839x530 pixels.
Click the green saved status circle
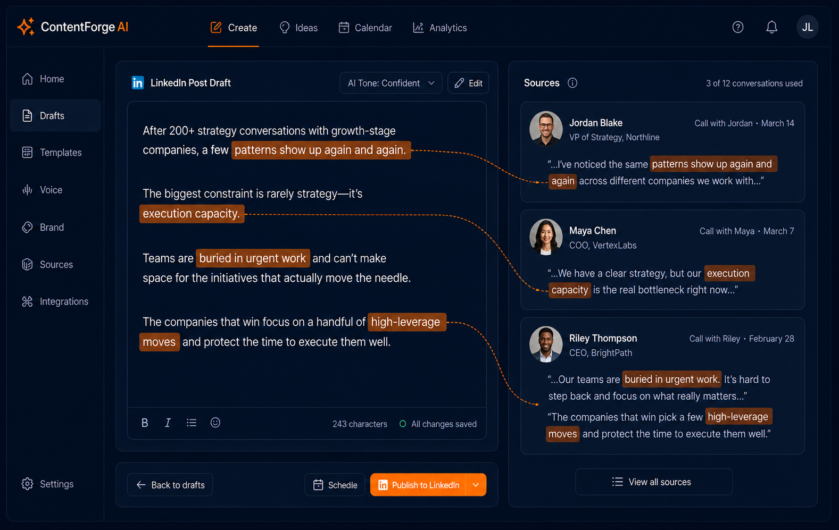(403, 424)
